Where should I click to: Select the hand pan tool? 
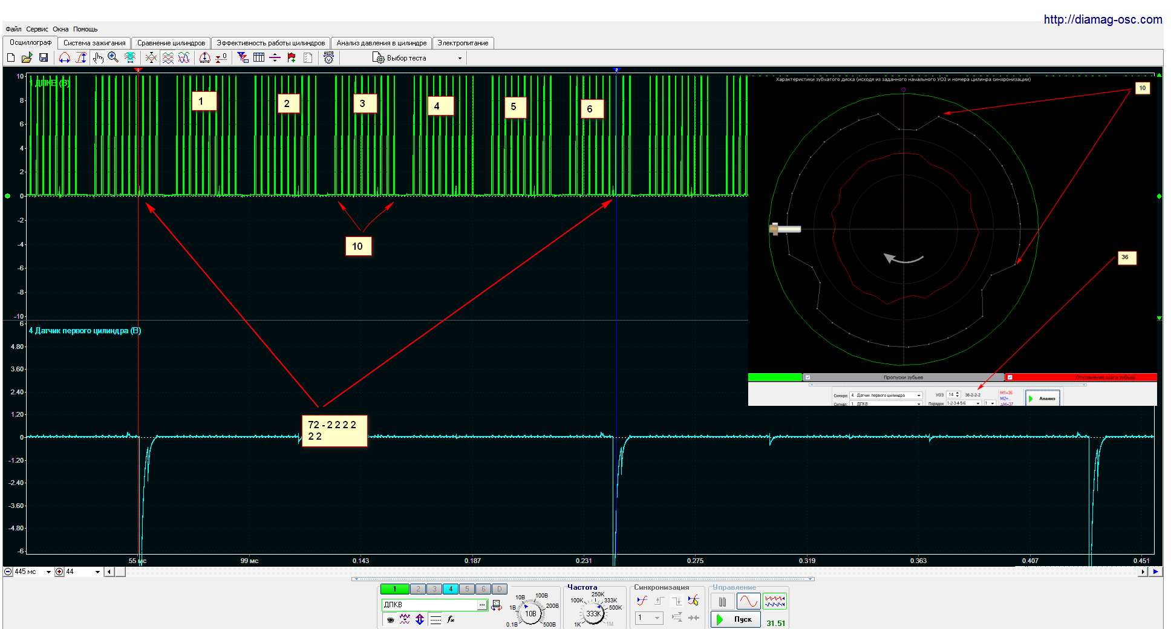click(98, 57)
